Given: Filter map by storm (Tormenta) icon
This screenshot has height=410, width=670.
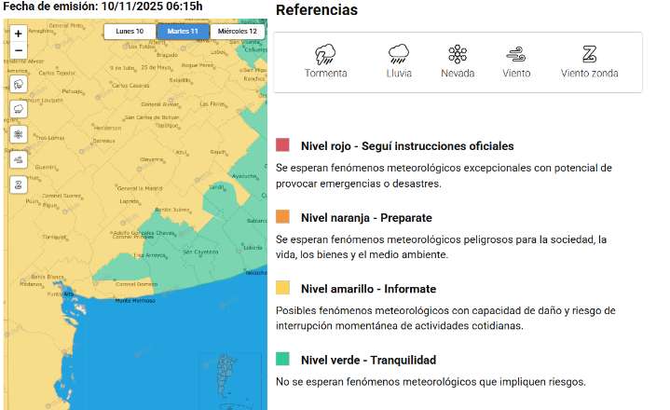Looking at the screenshot, I should (x=19, y=84).
